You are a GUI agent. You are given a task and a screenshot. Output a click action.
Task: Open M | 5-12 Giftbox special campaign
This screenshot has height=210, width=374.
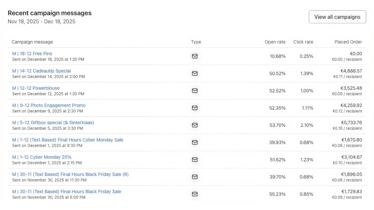(x=53, y=123)
